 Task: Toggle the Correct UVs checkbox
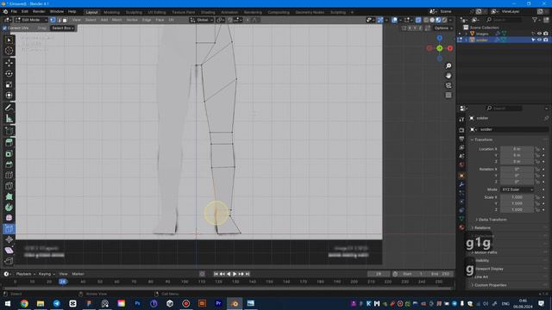[x=4, y=28]
